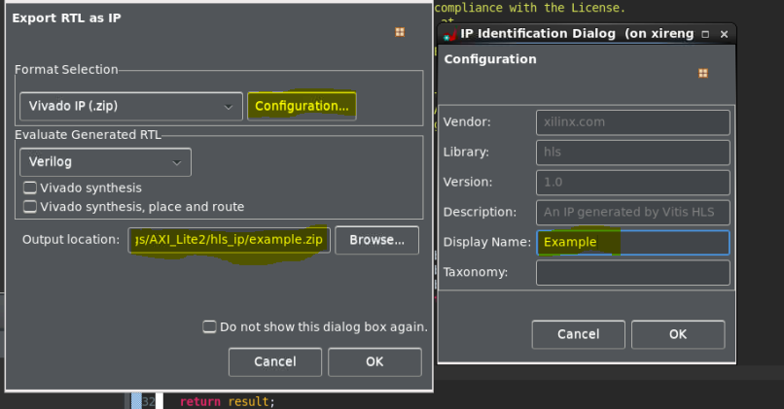Click OK in Export RTL as IP dialog
The width and height of the screenshot is (784, 409).
tap(374, 361)
